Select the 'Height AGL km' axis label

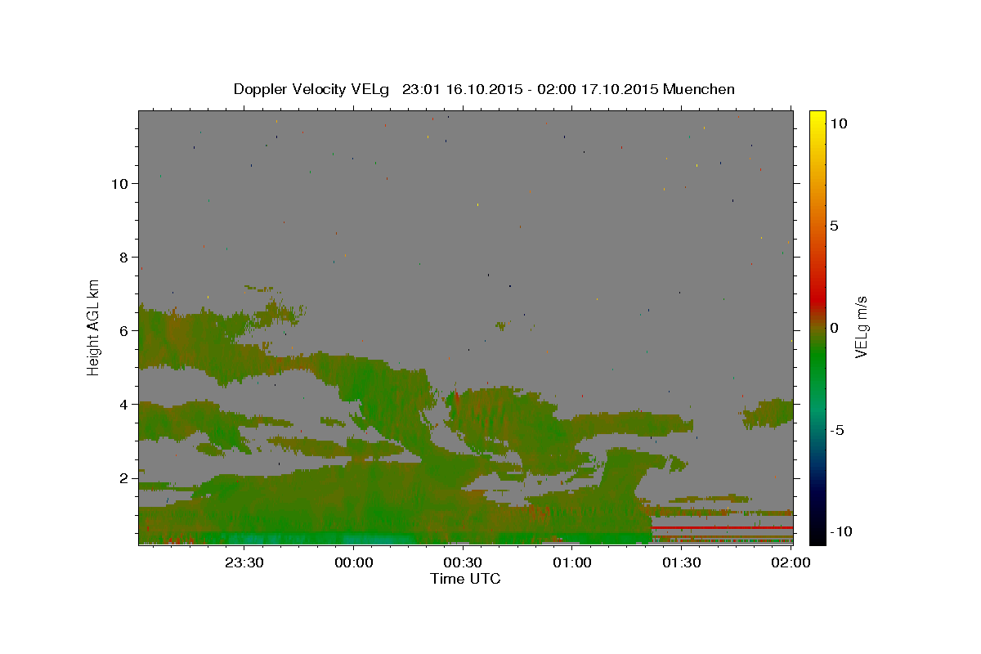point(93,327)
